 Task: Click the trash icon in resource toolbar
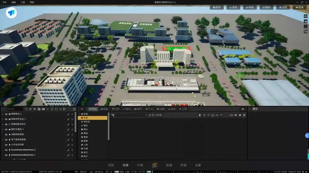[200, 115]
